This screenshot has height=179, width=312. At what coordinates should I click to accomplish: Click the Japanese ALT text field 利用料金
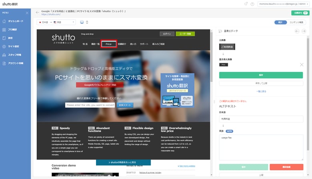coord(261,119)
